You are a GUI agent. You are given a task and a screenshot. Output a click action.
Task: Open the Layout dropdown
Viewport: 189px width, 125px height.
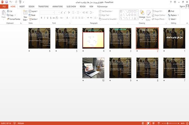[x=33, y=11]
